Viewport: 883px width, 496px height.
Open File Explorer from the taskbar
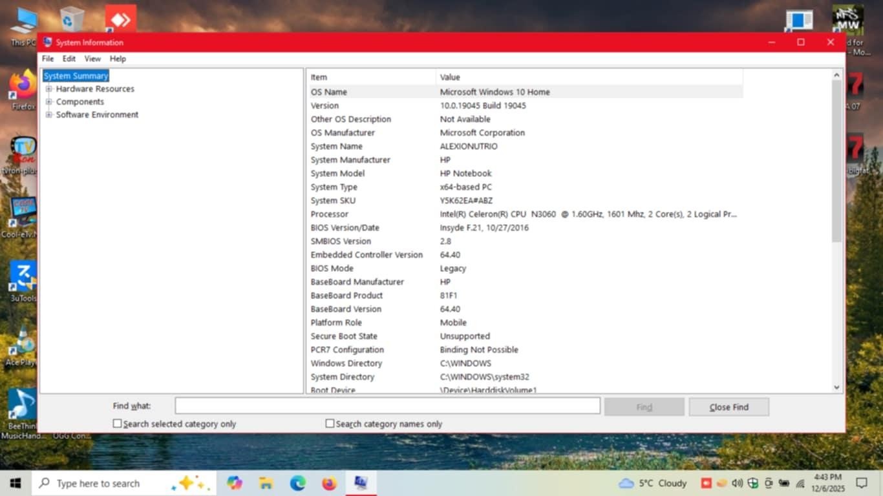click(266, 483)
